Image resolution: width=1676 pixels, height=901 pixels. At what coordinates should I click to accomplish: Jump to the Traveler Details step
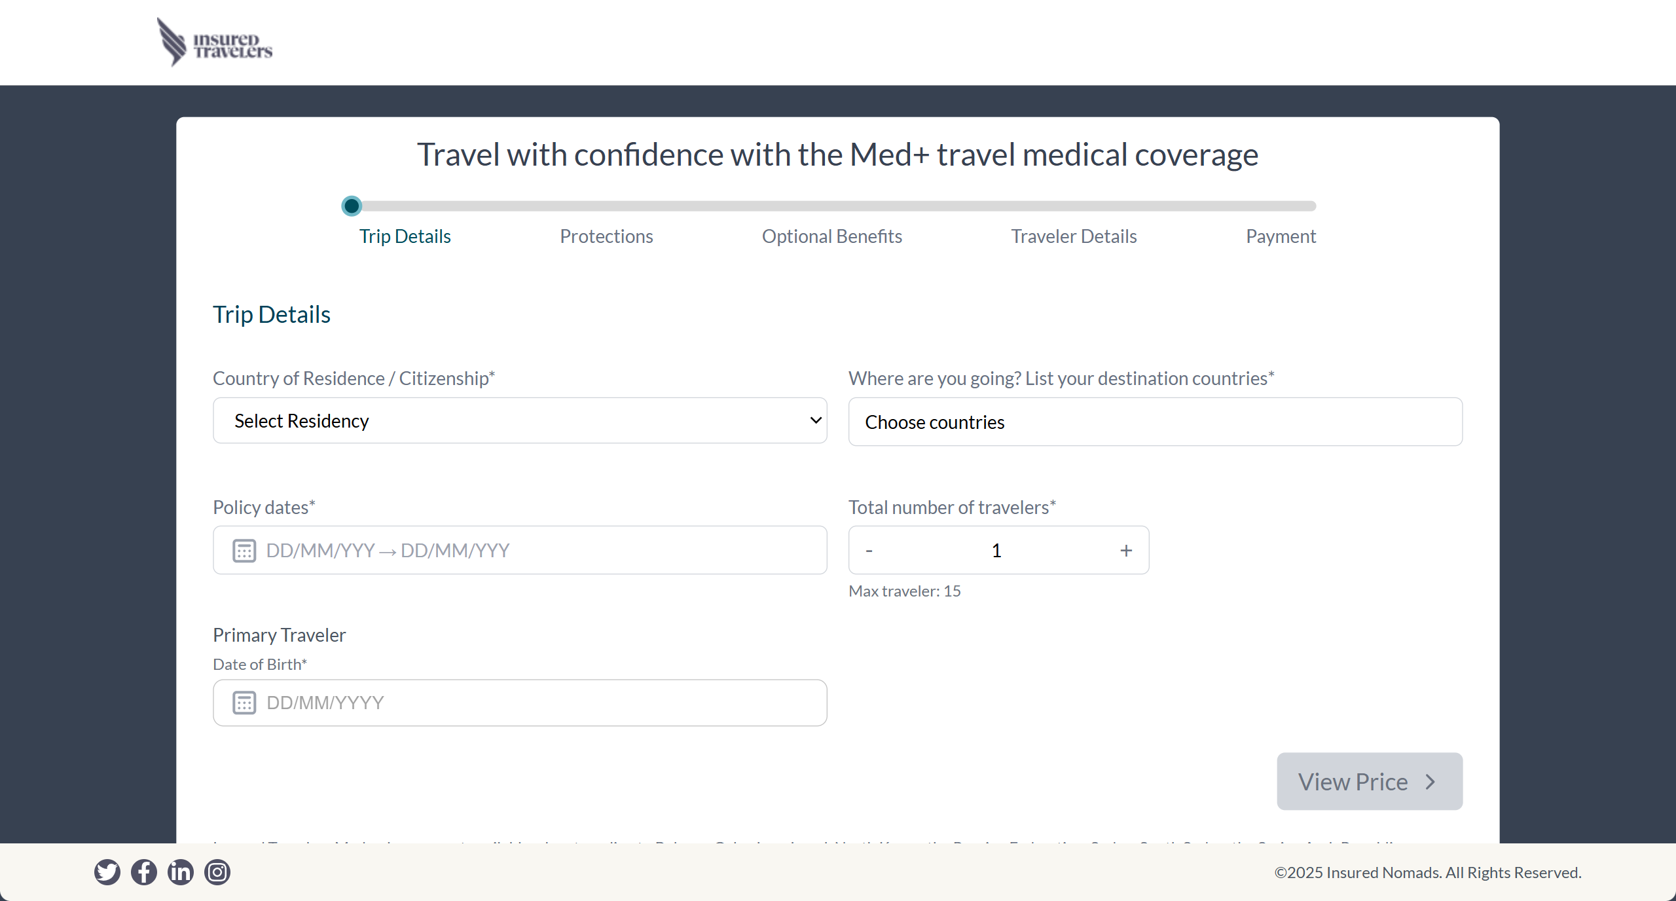click(1074, 236)
